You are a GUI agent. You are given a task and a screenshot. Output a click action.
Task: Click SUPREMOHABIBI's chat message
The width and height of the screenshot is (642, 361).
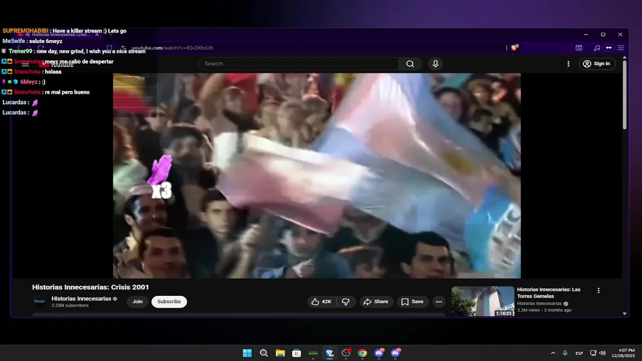pos(64,31)
